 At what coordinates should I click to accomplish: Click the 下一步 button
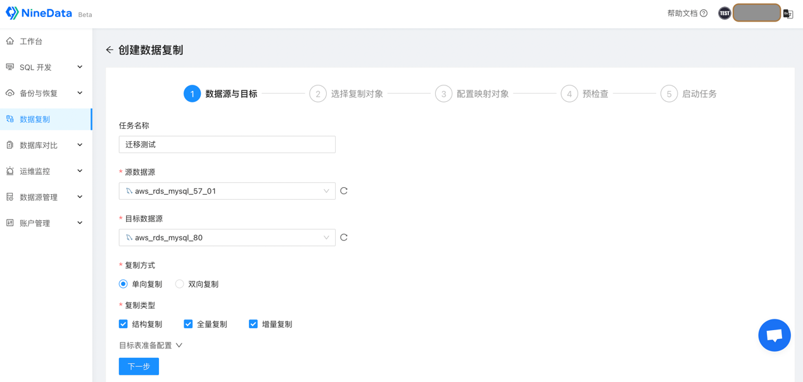[139, 367]
